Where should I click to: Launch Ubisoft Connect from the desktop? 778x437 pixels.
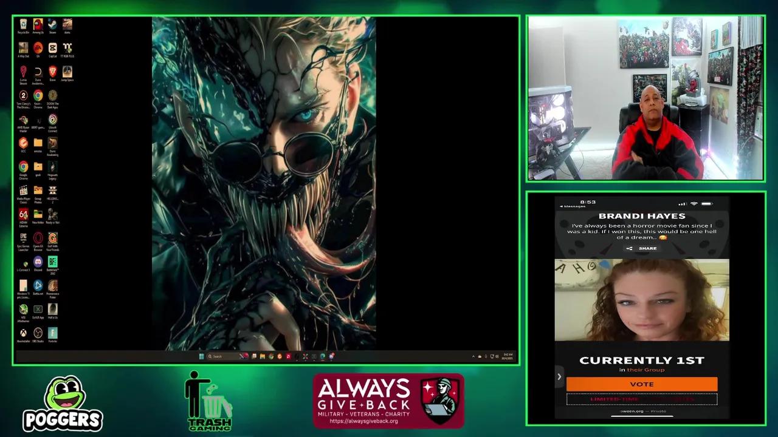[53, 122]
